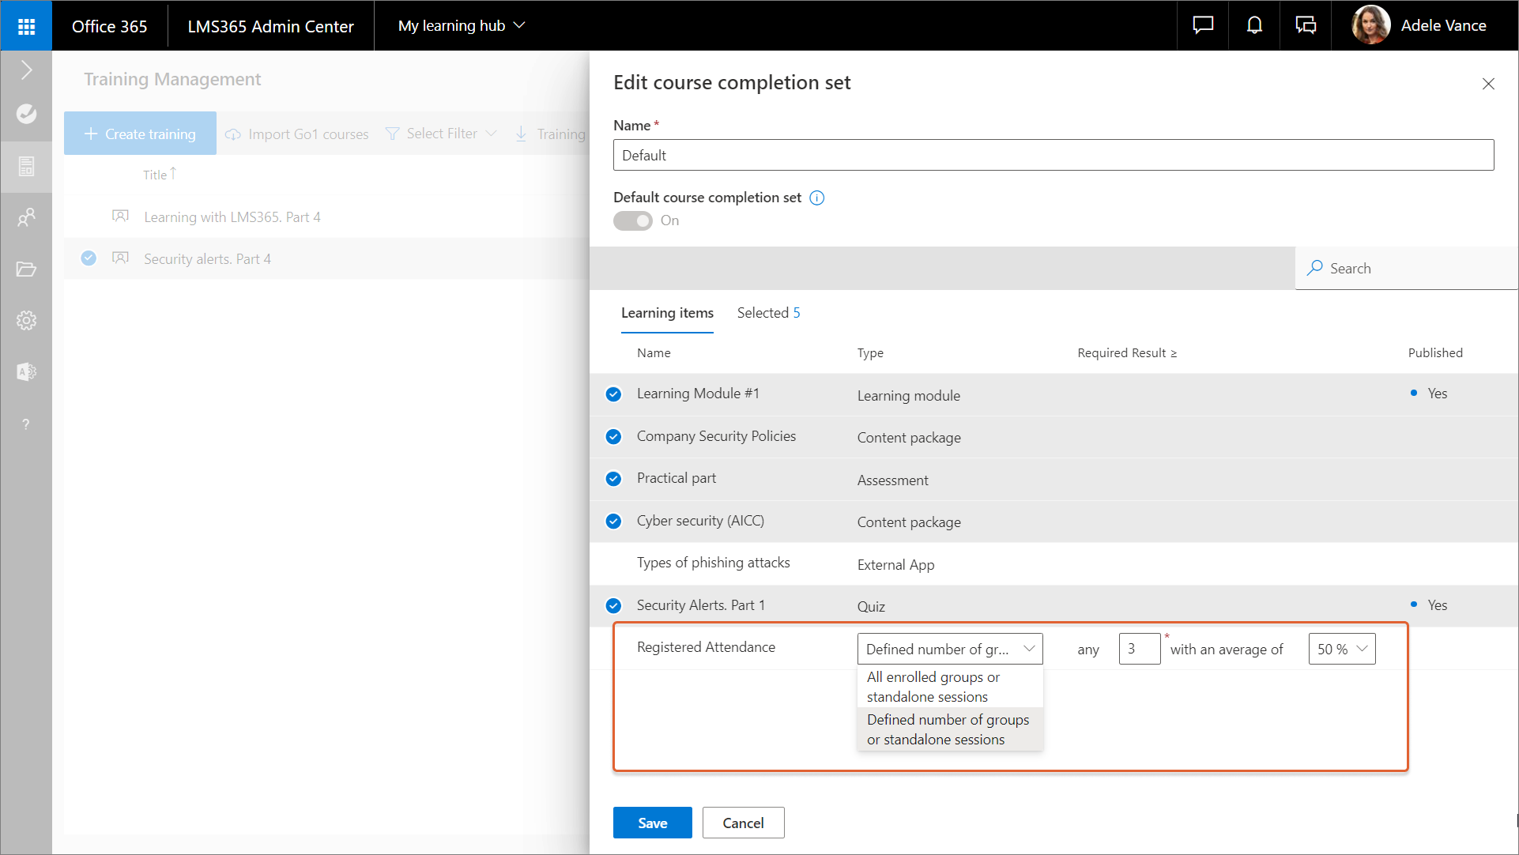Switch to the Selected 5 tab
Viewport: 1519px width, 855px height.
point(768,313)
